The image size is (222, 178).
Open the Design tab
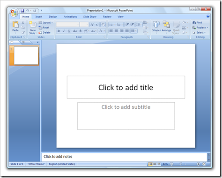pyautogui.click(x=53, y=17)
